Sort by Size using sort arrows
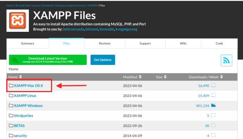The height and width of the screenshot is (139, 243). coord(165,77)
